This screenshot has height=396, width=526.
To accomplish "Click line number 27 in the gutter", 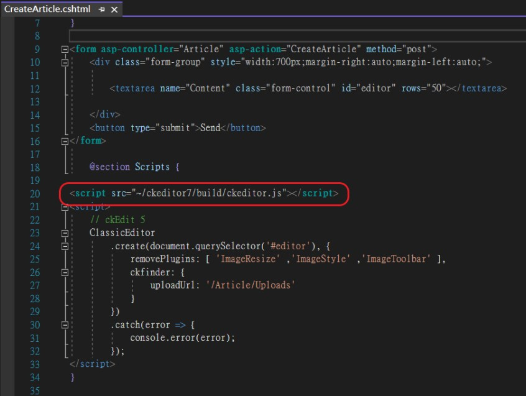I will click(x=35, y=286).
